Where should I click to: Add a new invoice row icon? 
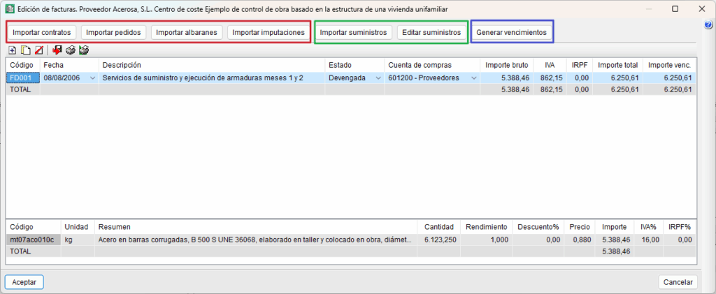click(13, 50)
